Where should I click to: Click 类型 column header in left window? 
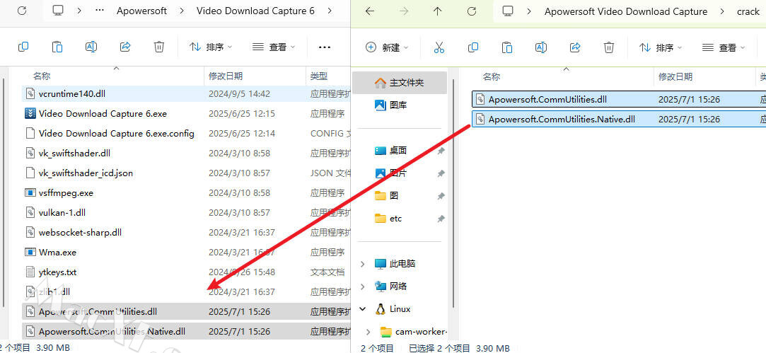point(318,76)
